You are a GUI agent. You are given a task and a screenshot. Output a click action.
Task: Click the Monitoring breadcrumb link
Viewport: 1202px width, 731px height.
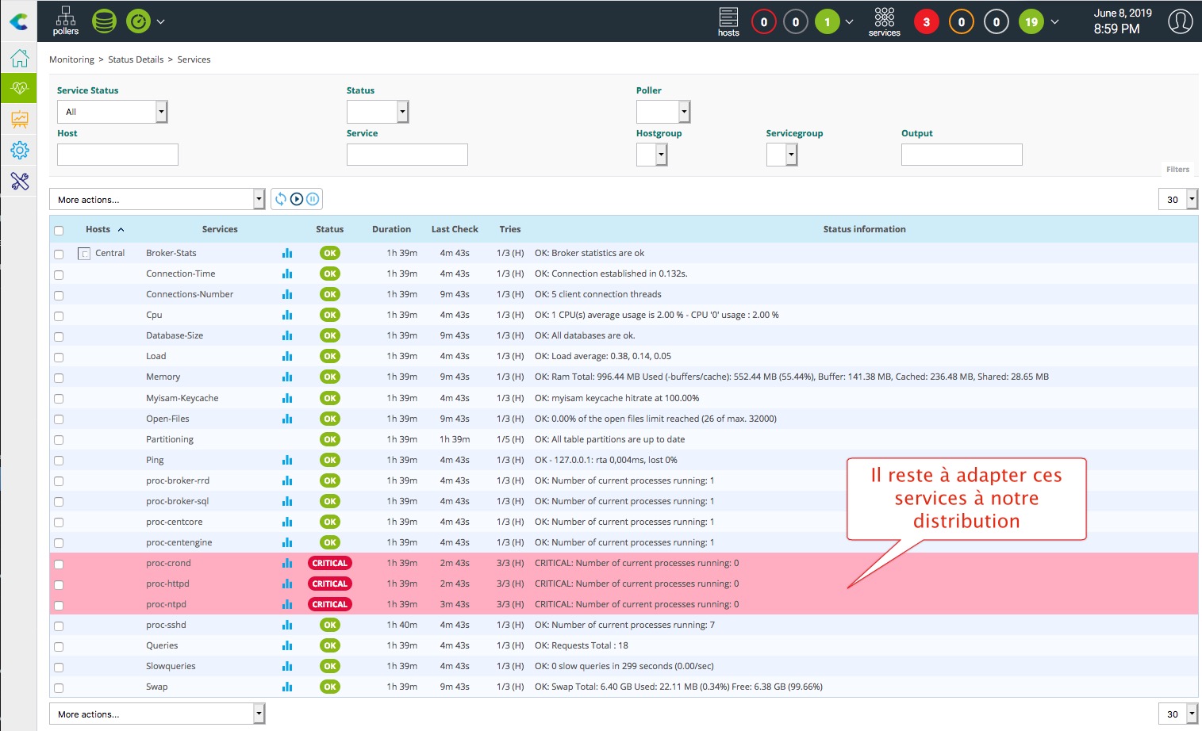(x=71, y=59)
